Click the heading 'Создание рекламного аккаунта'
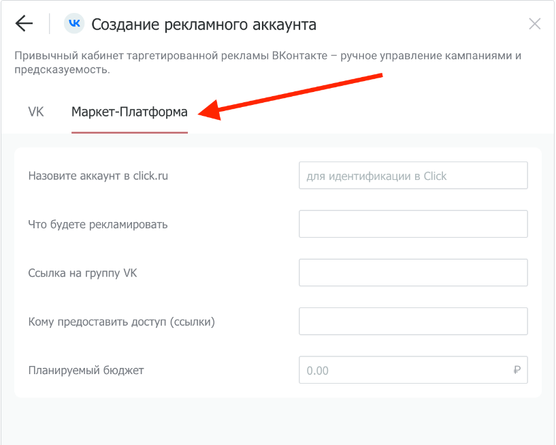 (203, 25)
